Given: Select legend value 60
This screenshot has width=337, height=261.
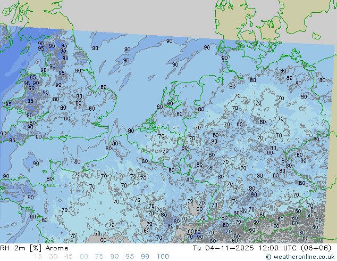Looking at the screenshot, I should click(84, 257).
